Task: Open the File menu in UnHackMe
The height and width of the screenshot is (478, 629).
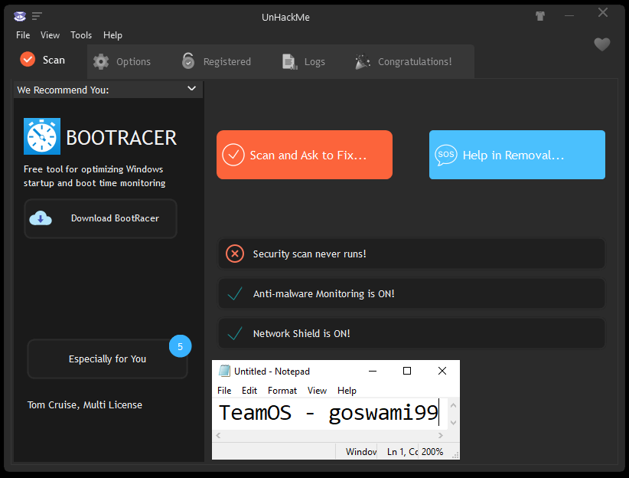Action: point(23,35)
